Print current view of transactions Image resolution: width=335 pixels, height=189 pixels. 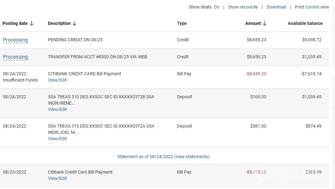312,7
